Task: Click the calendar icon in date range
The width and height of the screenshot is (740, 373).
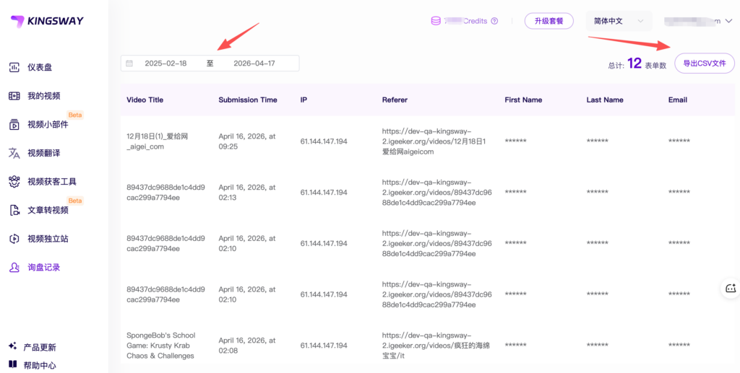Action: 129,63
